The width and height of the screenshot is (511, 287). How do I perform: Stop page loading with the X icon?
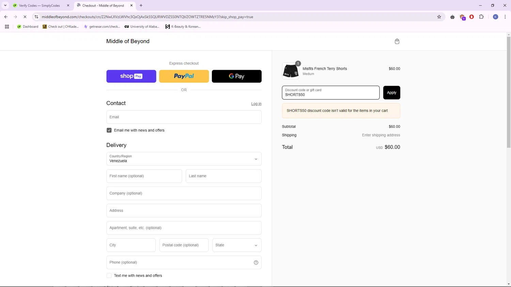25,17
